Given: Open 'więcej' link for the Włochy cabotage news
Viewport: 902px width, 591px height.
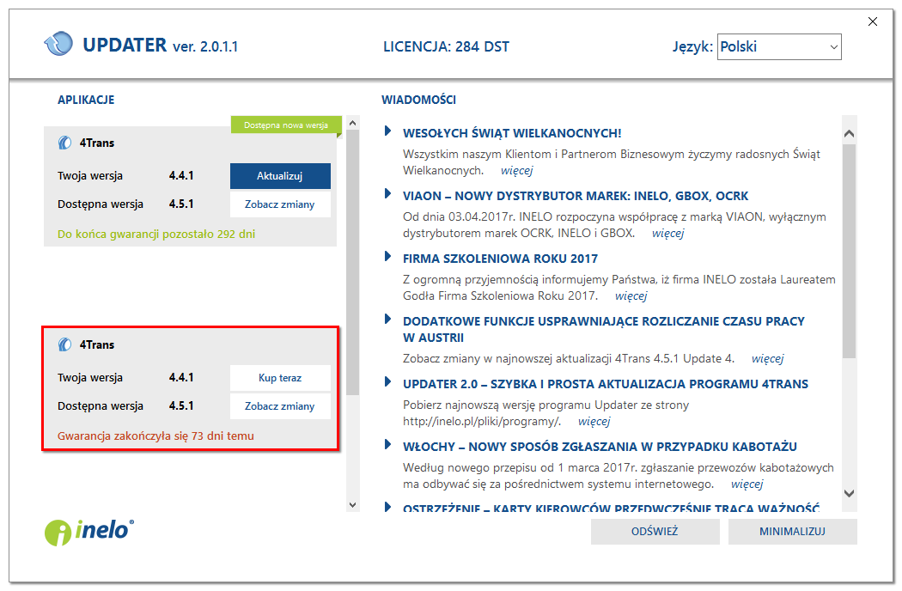Looking at the screenshot, I should pyautogui.click(x=747, y=484).
